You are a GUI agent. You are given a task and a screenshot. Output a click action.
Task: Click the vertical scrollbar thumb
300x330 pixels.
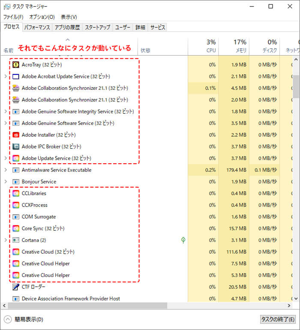(x=296, y=86)
